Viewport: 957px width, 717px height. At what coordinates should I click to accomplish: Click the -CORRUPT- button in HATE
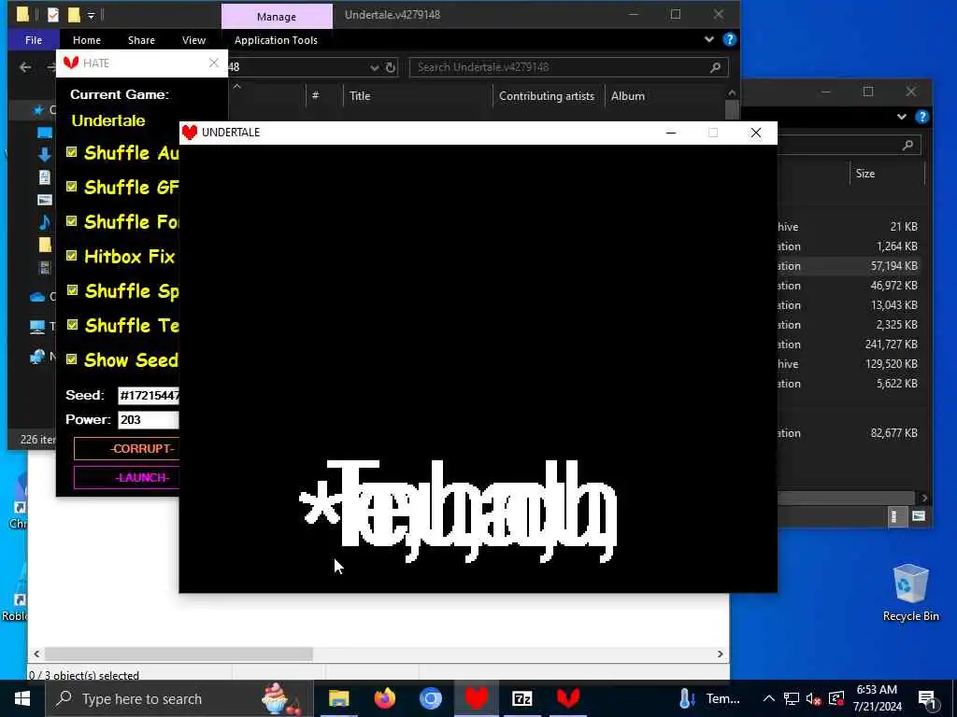point(127,449)
